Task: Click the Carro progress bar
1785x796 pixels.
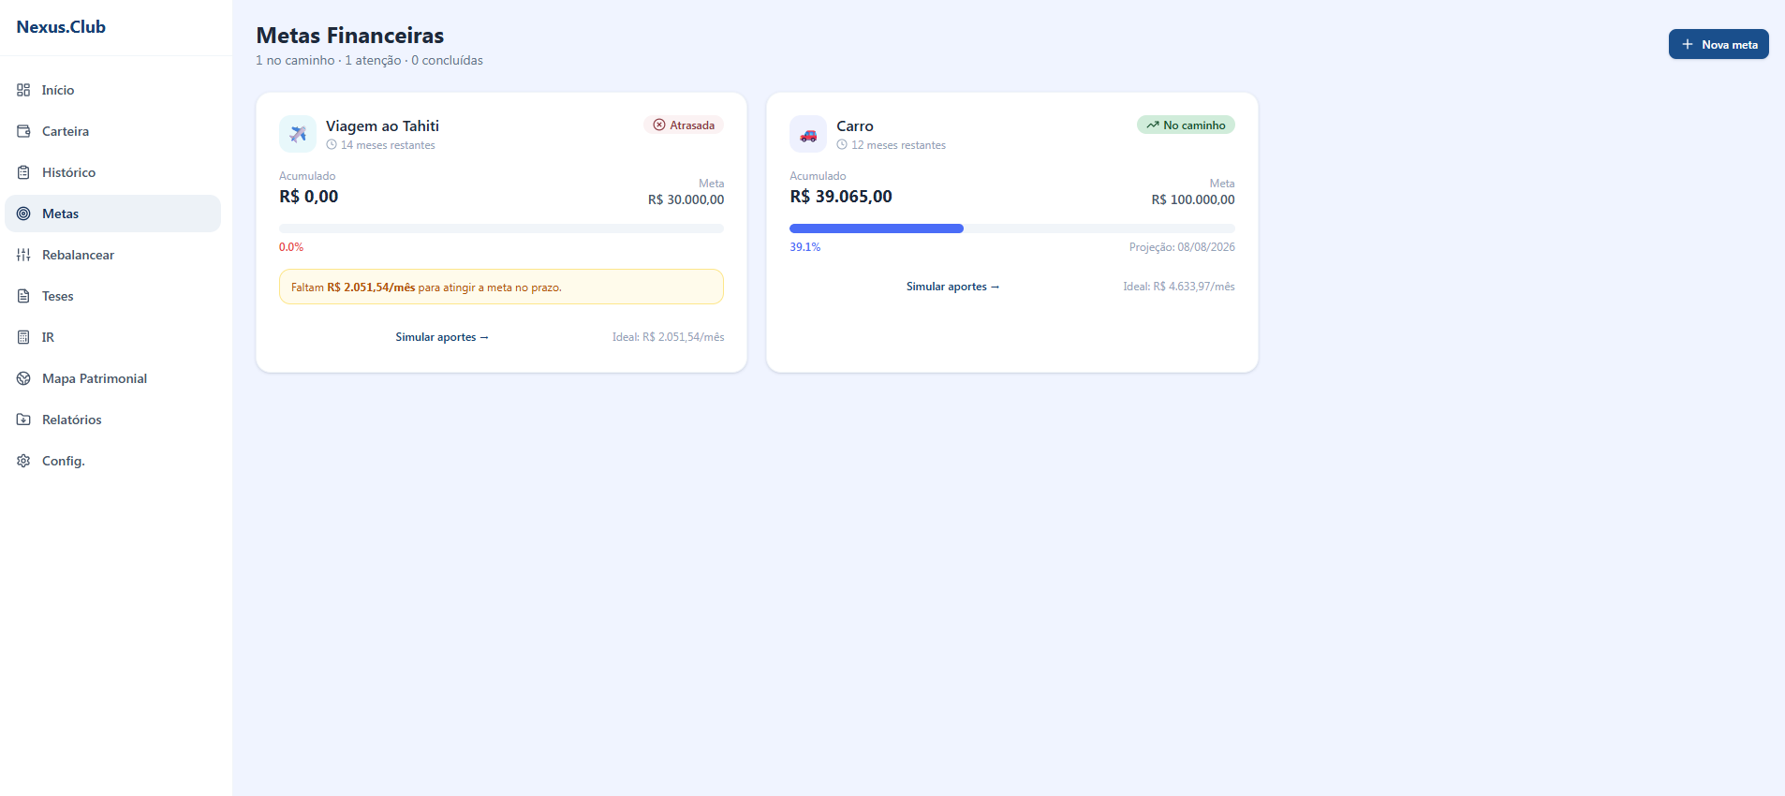Action: click(x=1012, y=228)
